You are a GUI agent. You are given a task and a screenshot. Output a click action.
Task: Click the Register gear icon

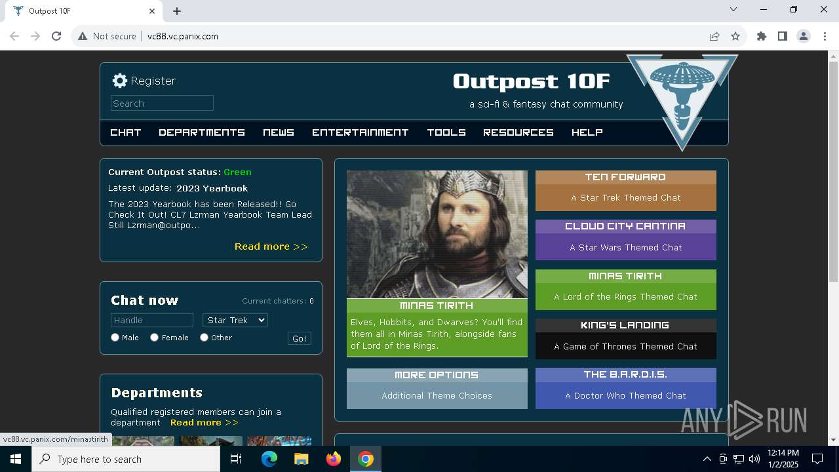click(x=119, y=81)
